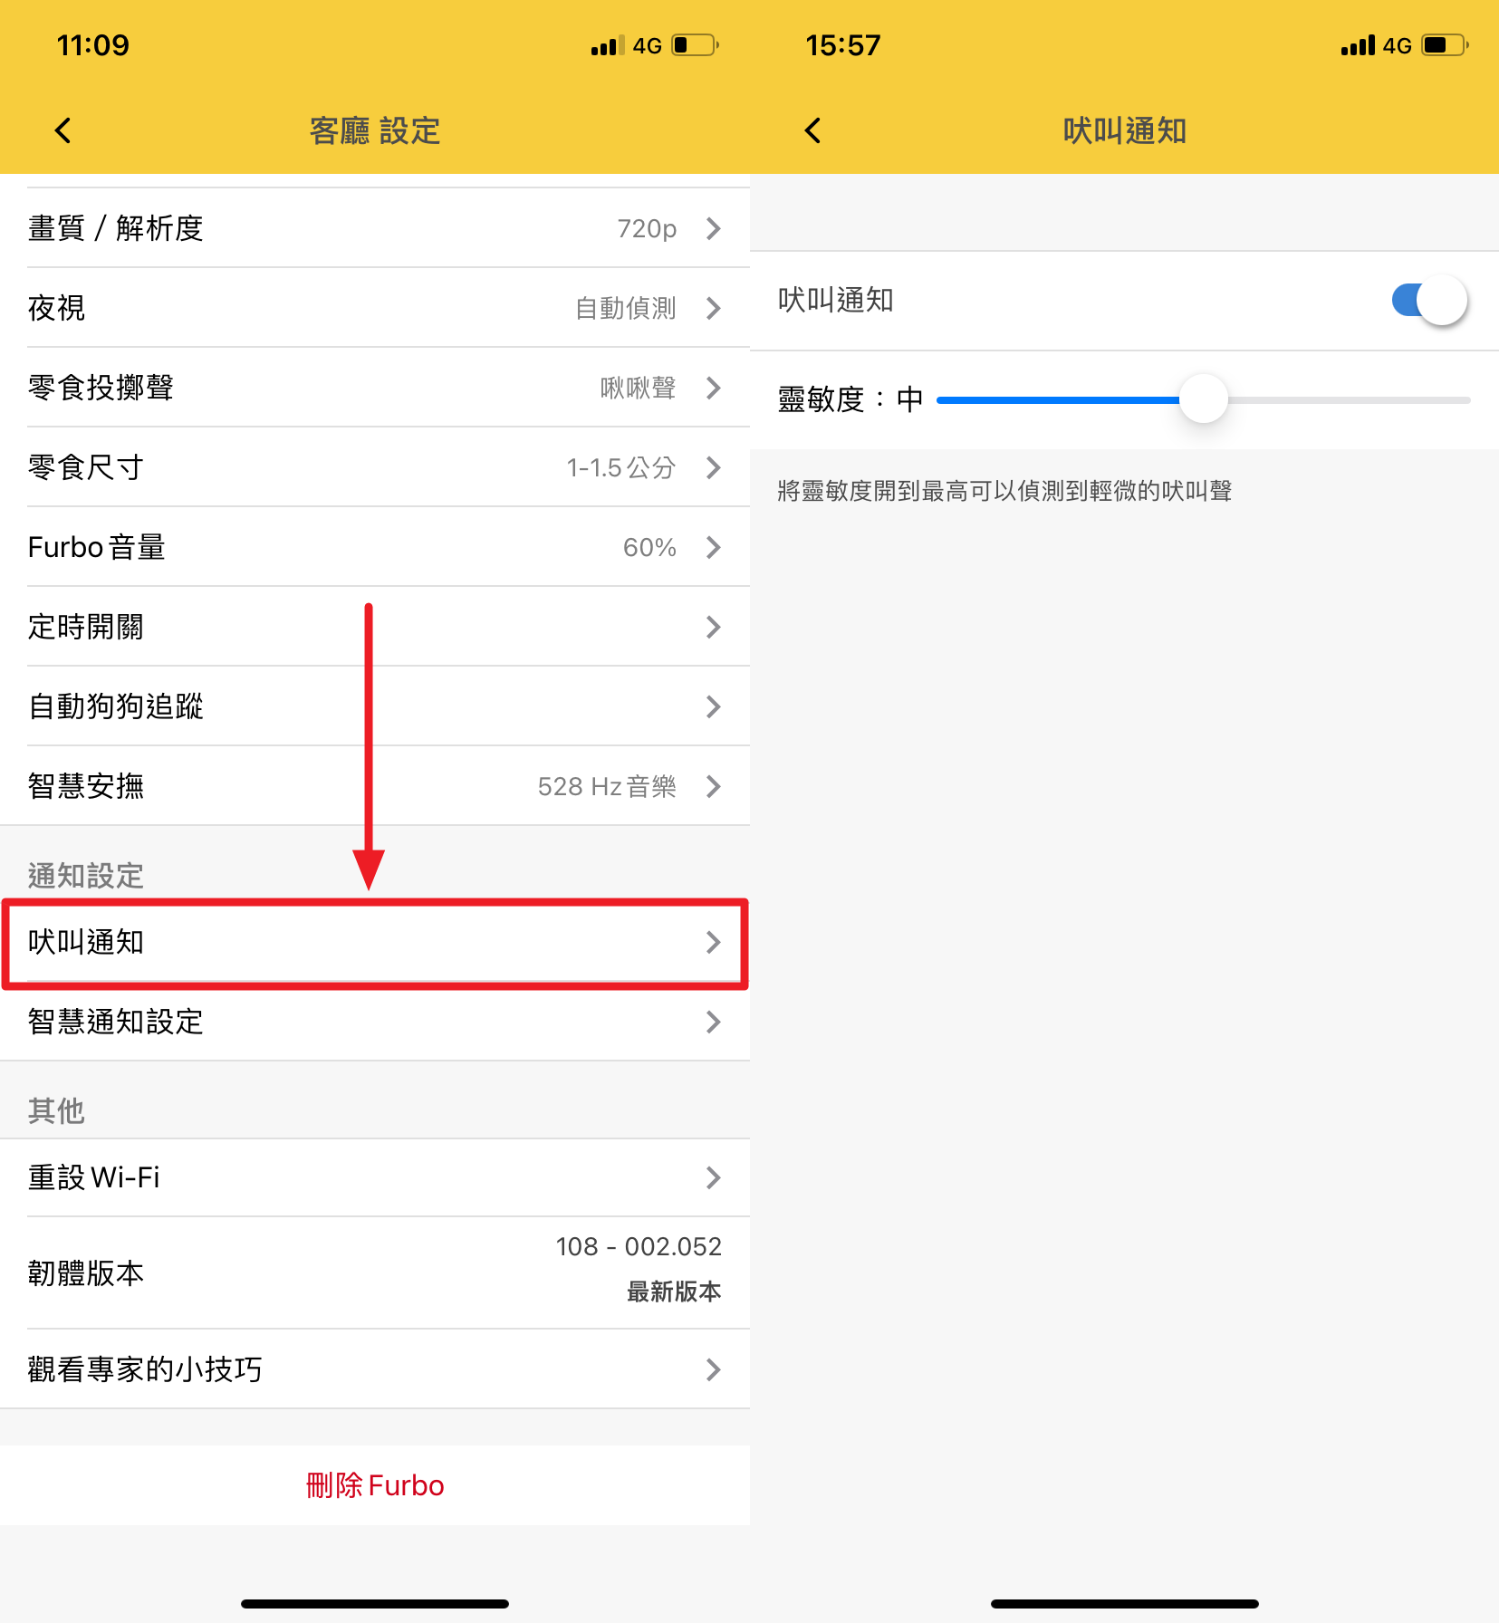
Task: Go back from 吠叫通知 screen
Action: pos(812,130)
